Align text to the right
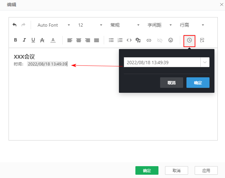This screenshot has width=225, height=178. coord(88,40)
